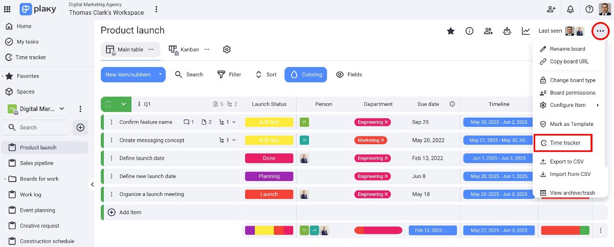Open the Fields visibility menu
Viewport: 614px width, 247px height.
coord(349,75)
